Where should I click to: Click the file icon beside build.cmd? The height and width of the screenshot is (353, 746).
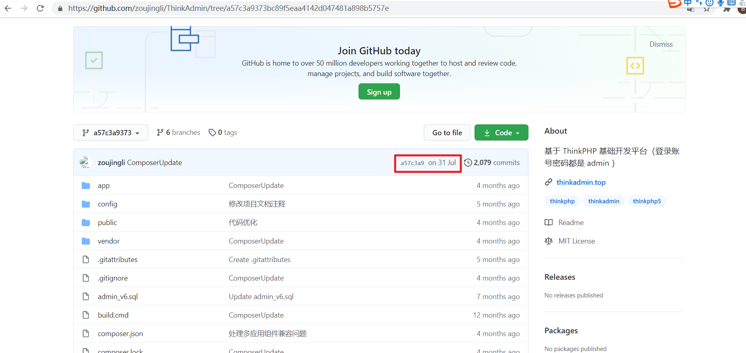[x=86, y=315]
